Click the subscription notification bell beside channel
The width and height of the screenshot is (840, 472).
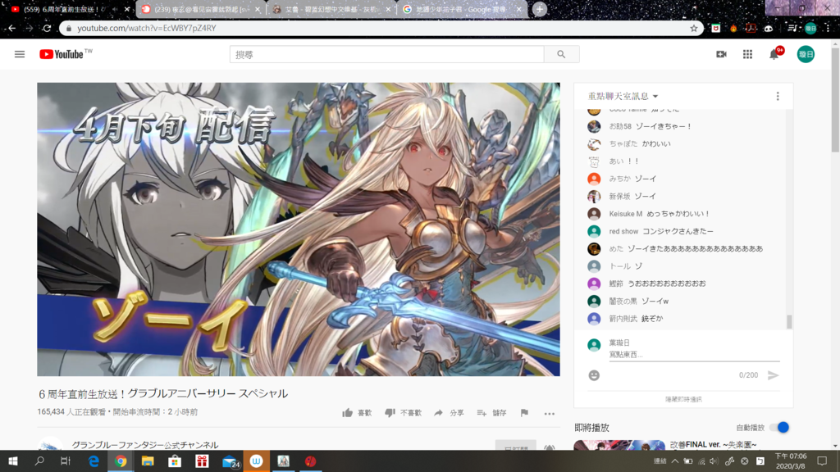(x=549, y=447)
